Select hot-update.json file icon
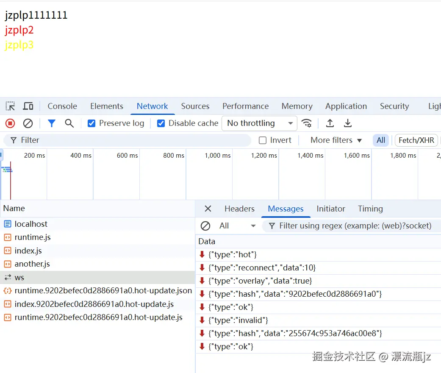This screenshot has height=373, width=441. [x=8, y=291]
